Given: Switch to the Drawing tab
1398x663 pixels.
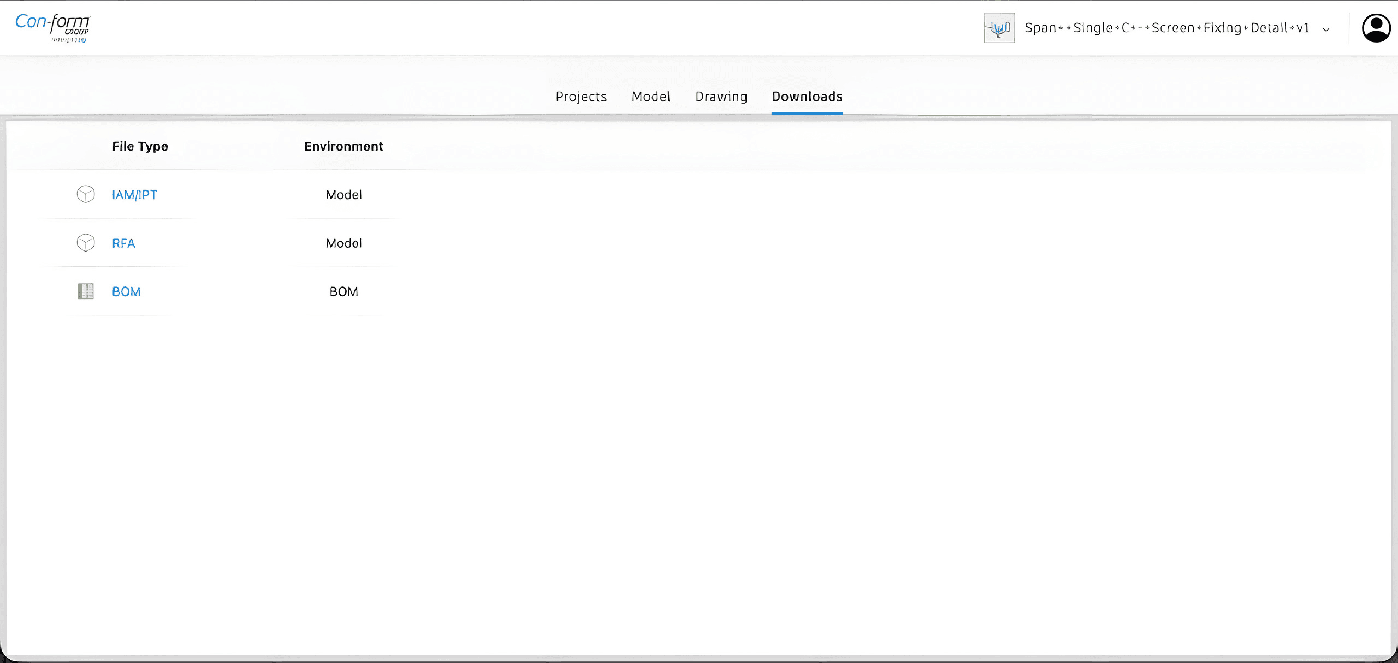Looking at the screenshot, I should [721, 97].
